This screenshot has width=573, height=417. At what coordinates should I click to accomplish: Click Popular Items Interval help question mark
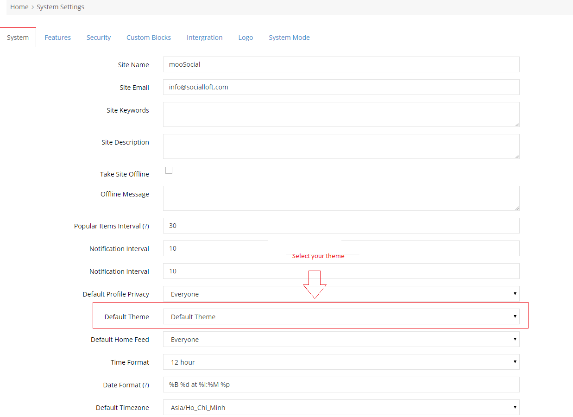(x=145, y=227)
